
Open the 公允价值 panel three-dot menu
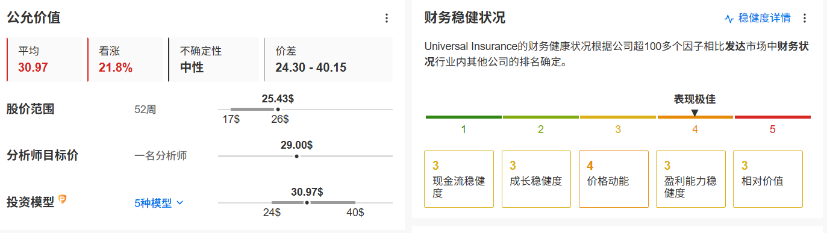click(387, 18)
